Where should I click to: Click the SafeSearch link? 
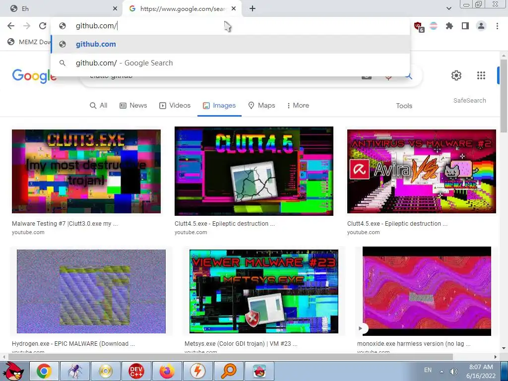click(469, 100)
